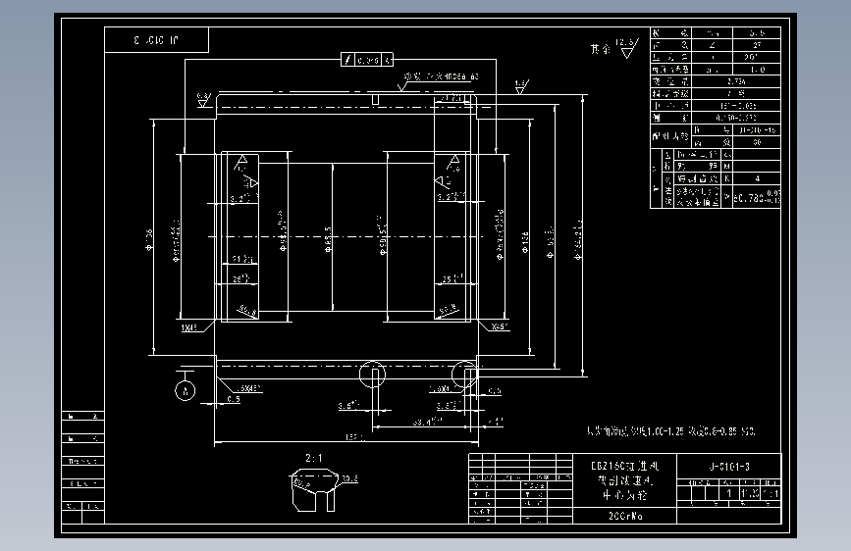The width and height of the screenshot is (851, 551).
Task: Select the left 3.2 dimension in bearing seat
Action: click(239, 198)
